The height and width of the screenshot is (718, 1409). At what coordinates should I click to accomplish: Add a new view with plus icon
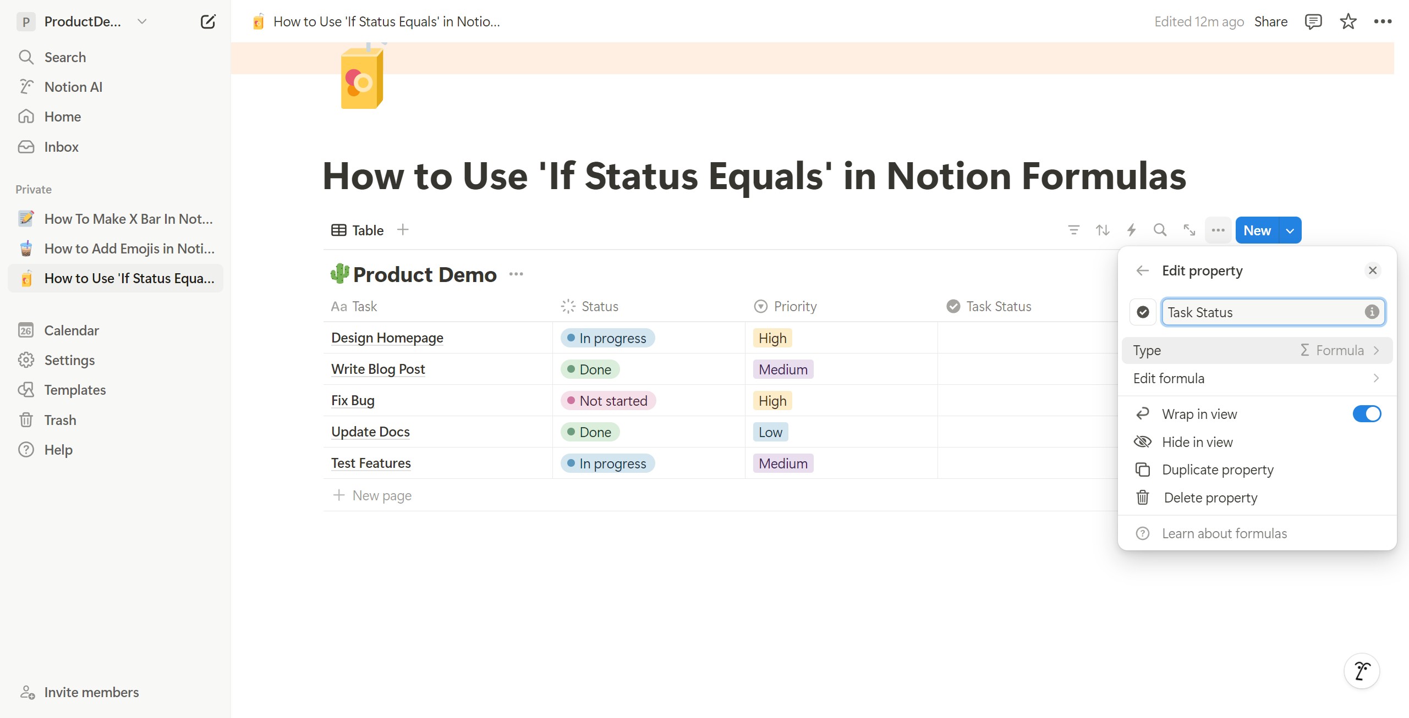tap(403, 230)
